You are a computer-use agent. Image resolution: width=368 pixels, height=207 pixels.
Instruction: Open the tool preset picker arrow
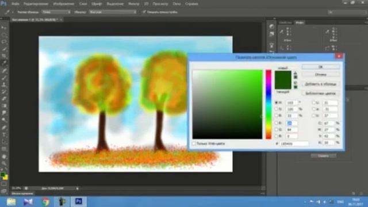pos(13,12)
